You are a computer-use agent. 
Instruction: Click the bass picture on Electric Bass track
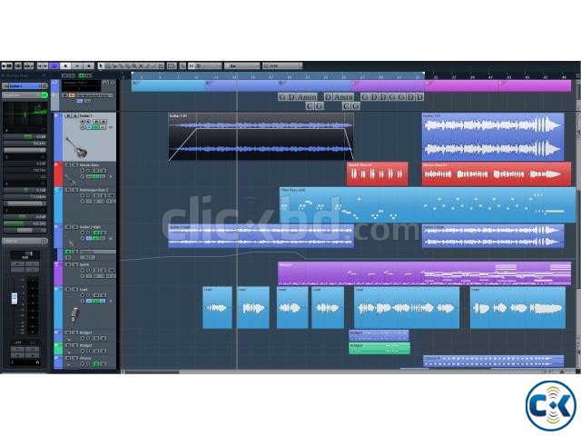click(71, 179)
